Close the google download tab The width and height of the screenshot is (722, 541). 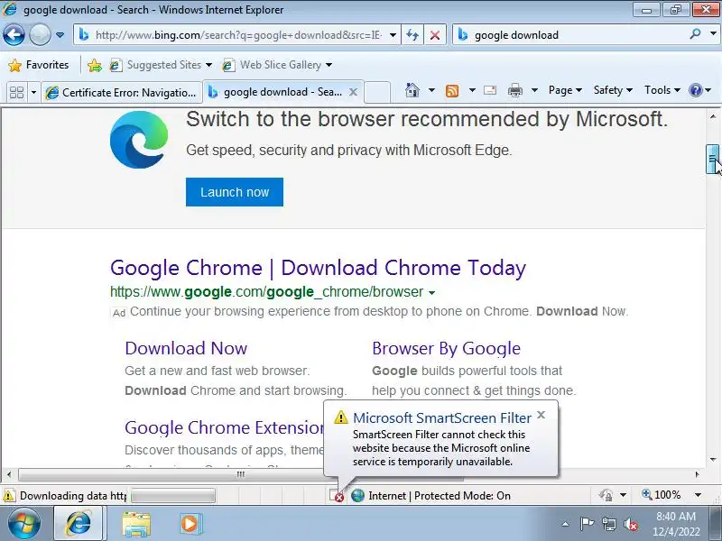pyautogui.click(x=353, y=92)
